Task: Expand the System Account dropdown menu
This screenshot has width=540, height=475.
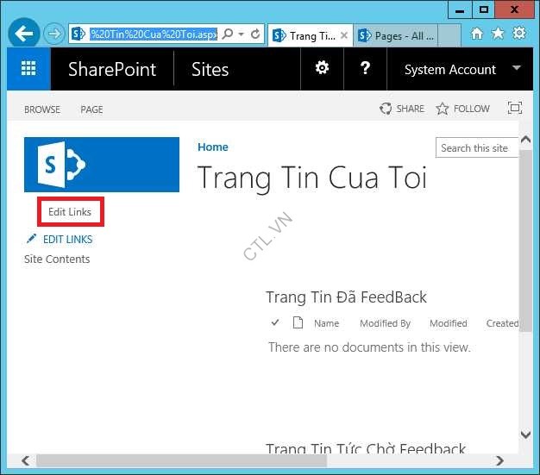Action: pos(517,68)
